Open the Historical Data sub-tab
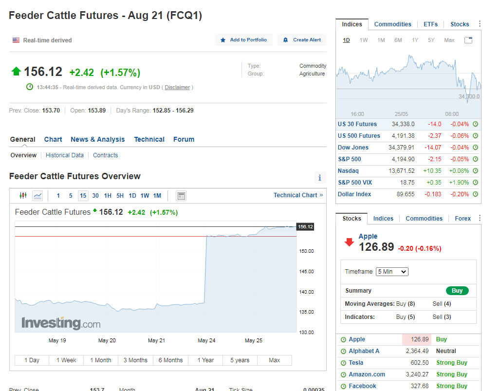Image resolution: width=500 pixels, height=391 pixels. click(x=65, y=155)
